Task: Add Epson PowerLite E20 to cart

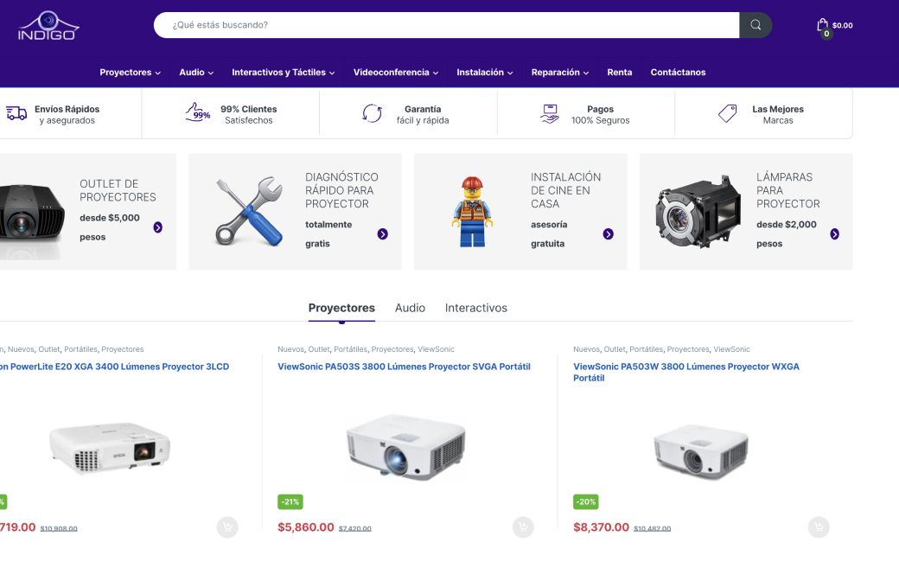Action: tap(227, 527)
